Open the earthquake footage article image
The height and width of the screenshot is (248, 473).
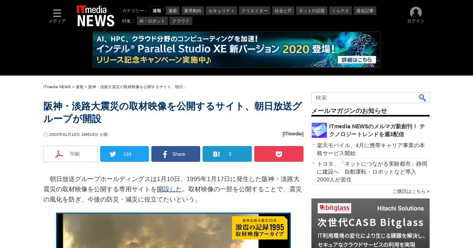click(173, 231)
